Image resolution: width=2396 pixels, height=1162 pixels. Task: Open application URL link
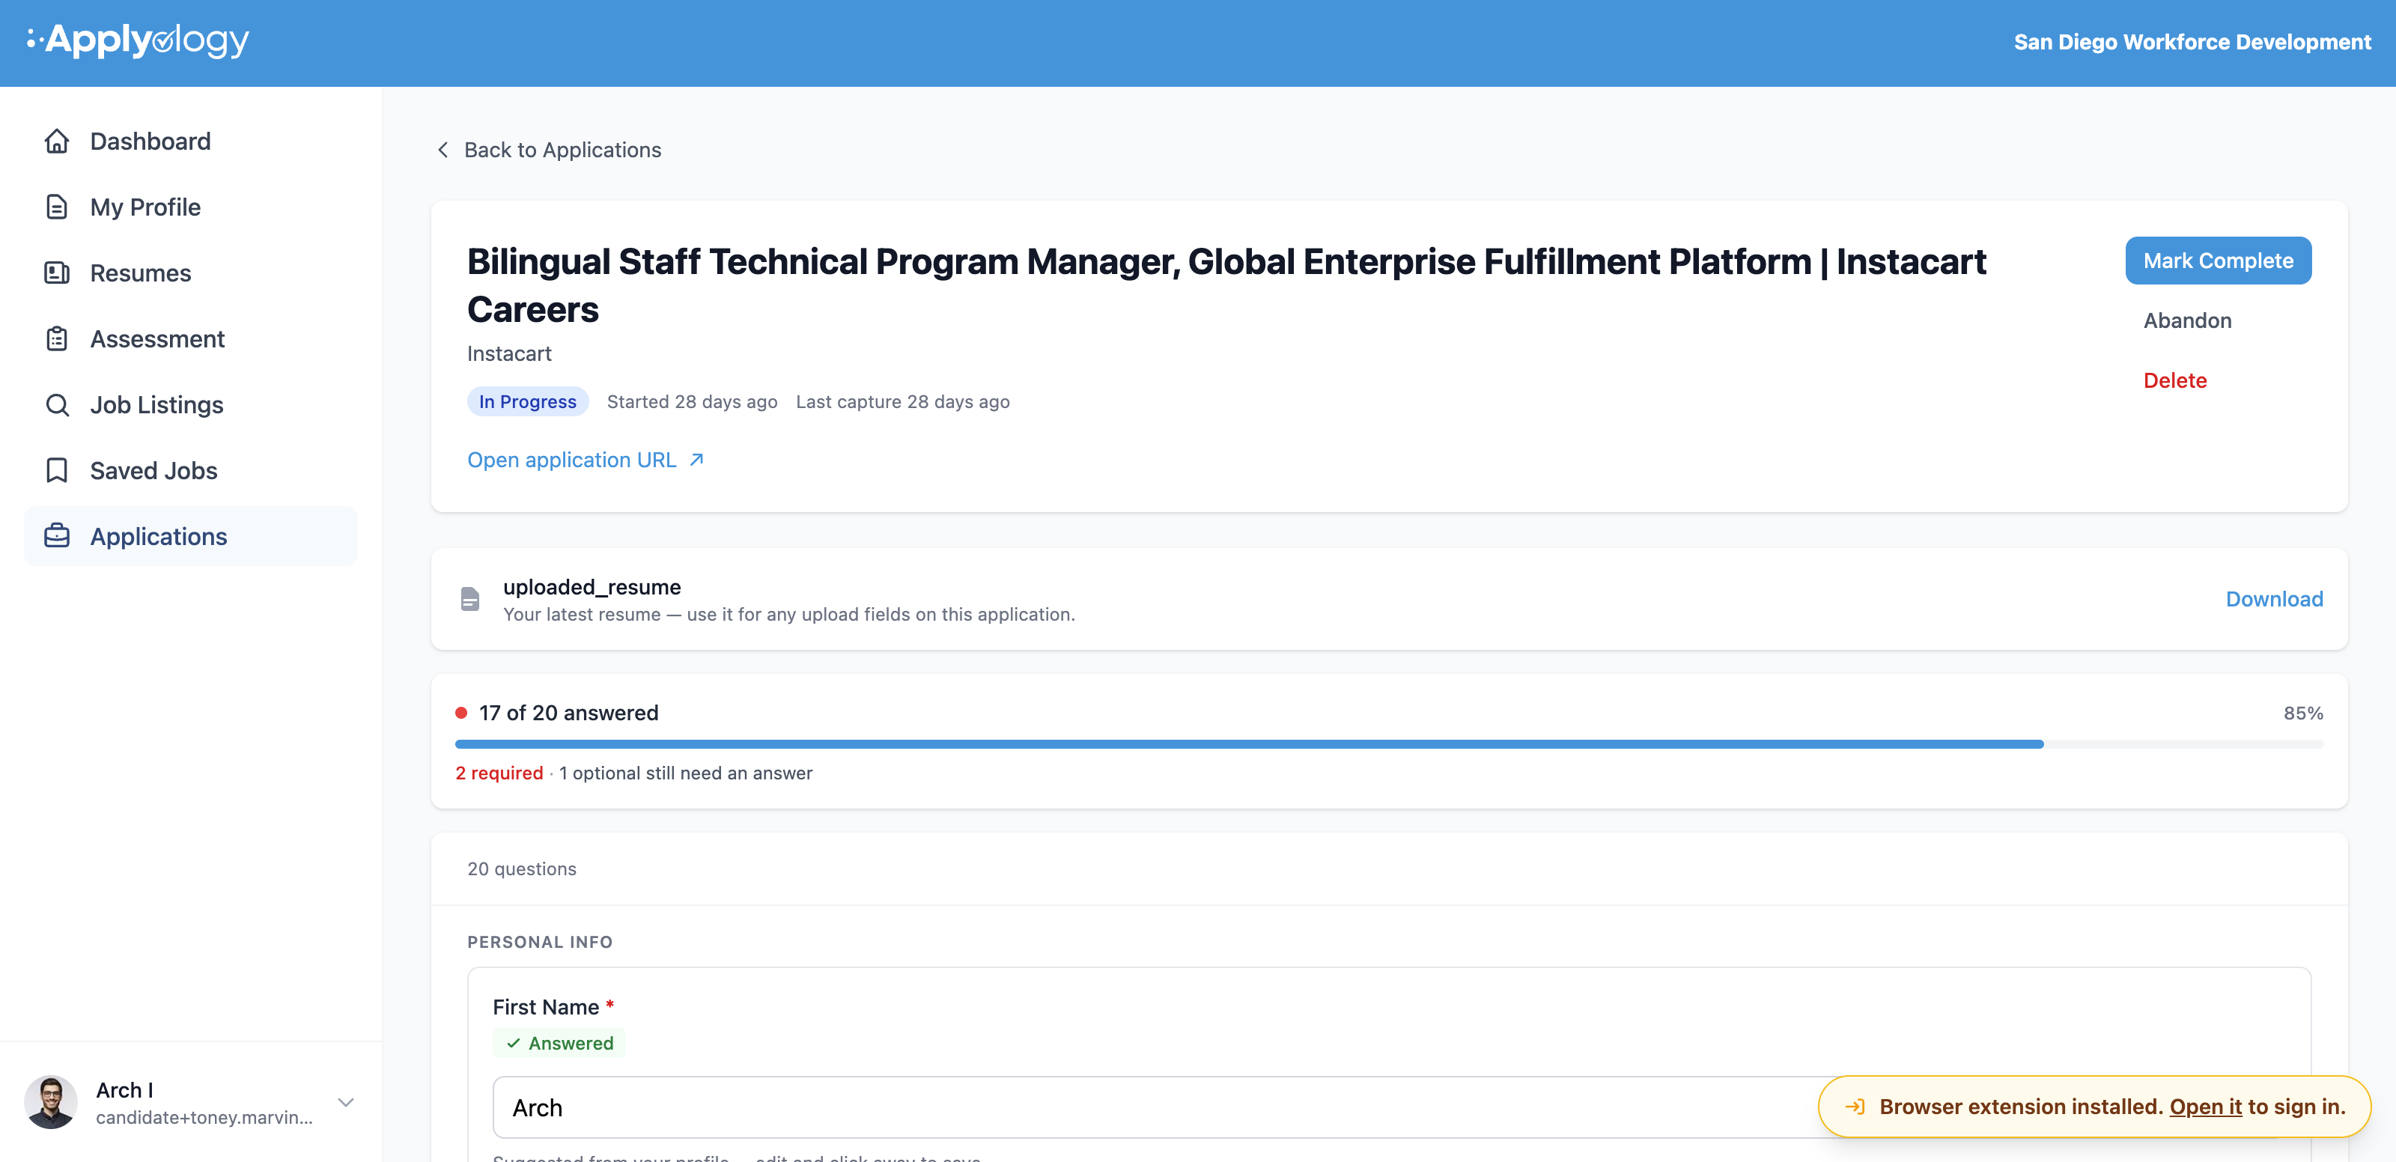point(586,460)
